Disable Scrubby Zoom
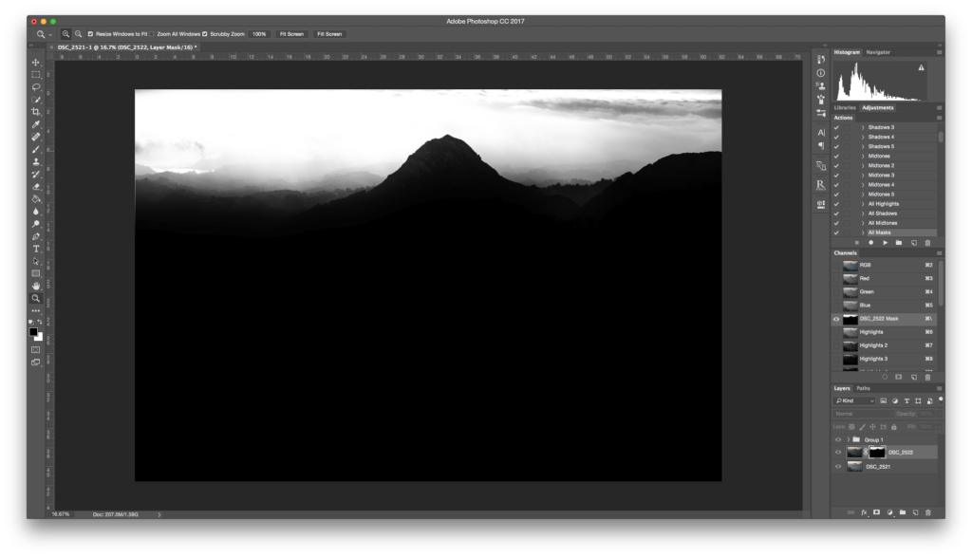The width and height of the screenshot is (972, 557). (x=204, y=33)
